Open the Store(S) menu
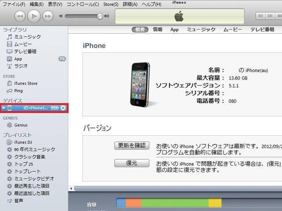The image size is (282, 211). pos(111,4)
